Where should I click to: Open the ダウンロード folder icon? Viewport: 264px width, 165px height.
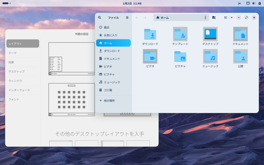coord(150,34)
